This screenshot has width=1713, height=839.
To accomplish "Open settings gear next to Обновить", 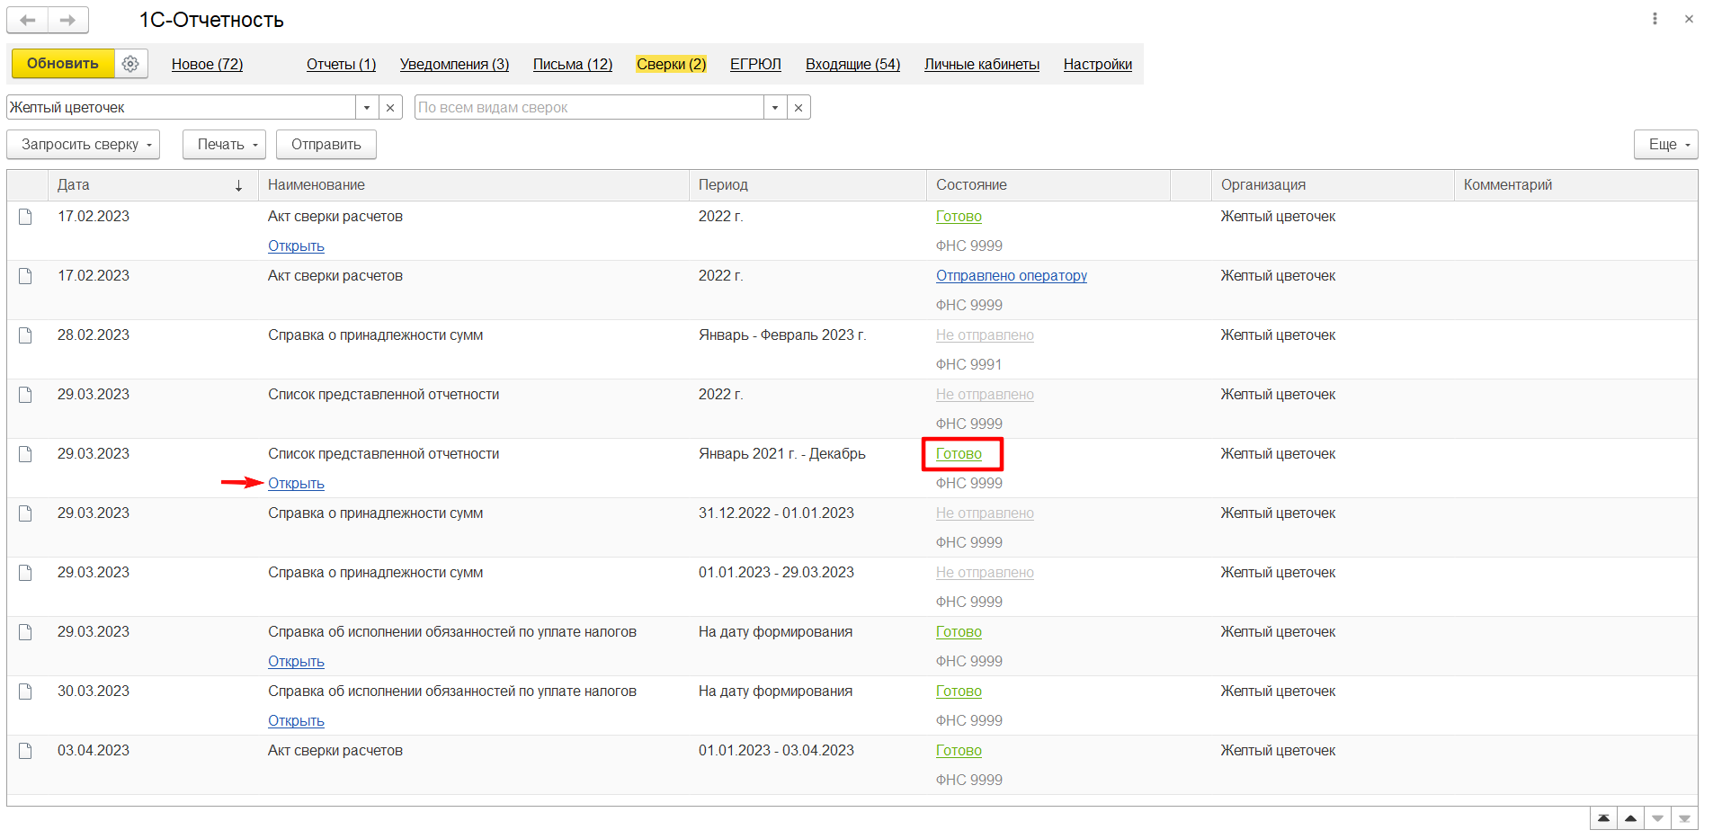I will (x=130, y=64).
